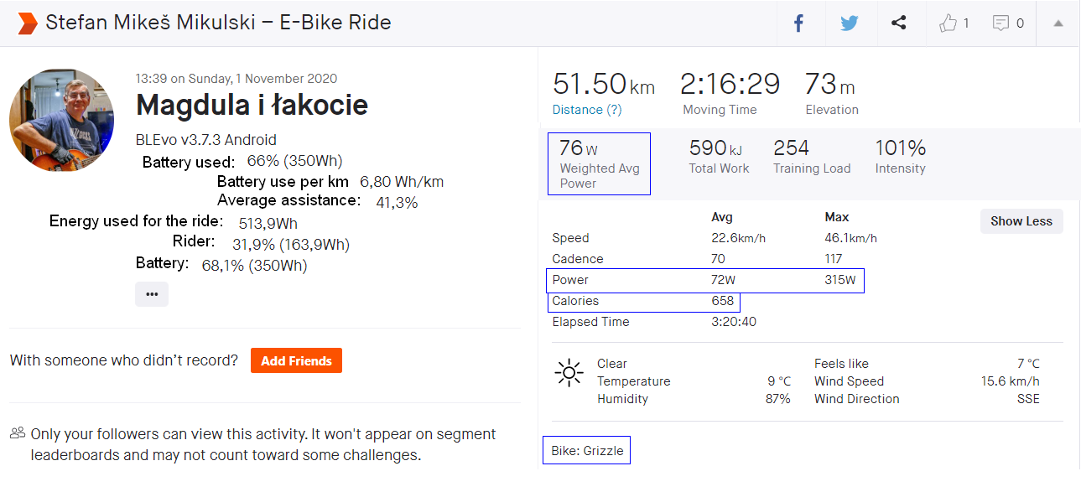This screenshot has width=1081, height=492.
Task: Share the activity on Twitter
Action: tap(849, 23)
